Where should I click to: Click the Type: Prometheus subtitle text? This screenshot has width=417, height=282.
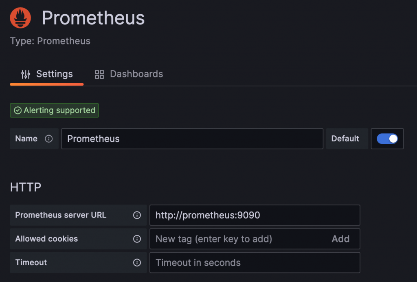[50, 41]
